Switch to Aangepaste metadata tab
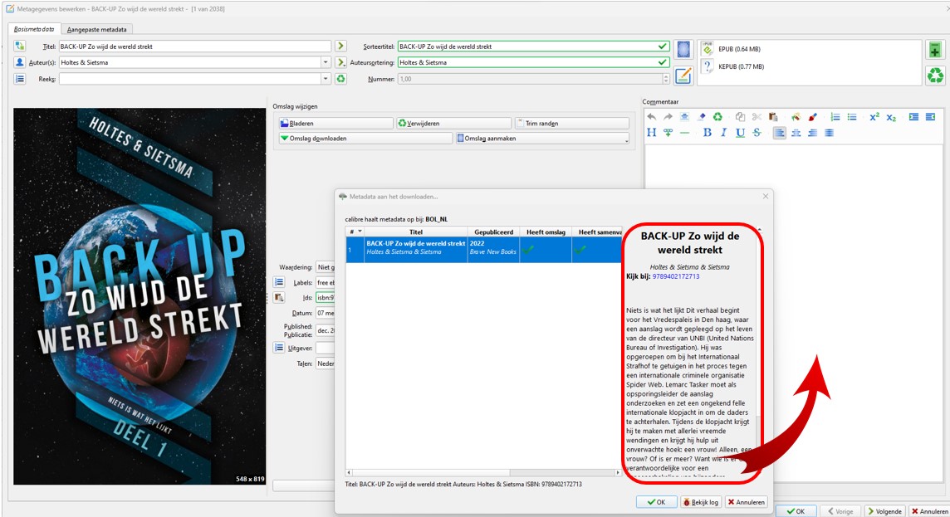 [97, 30]
